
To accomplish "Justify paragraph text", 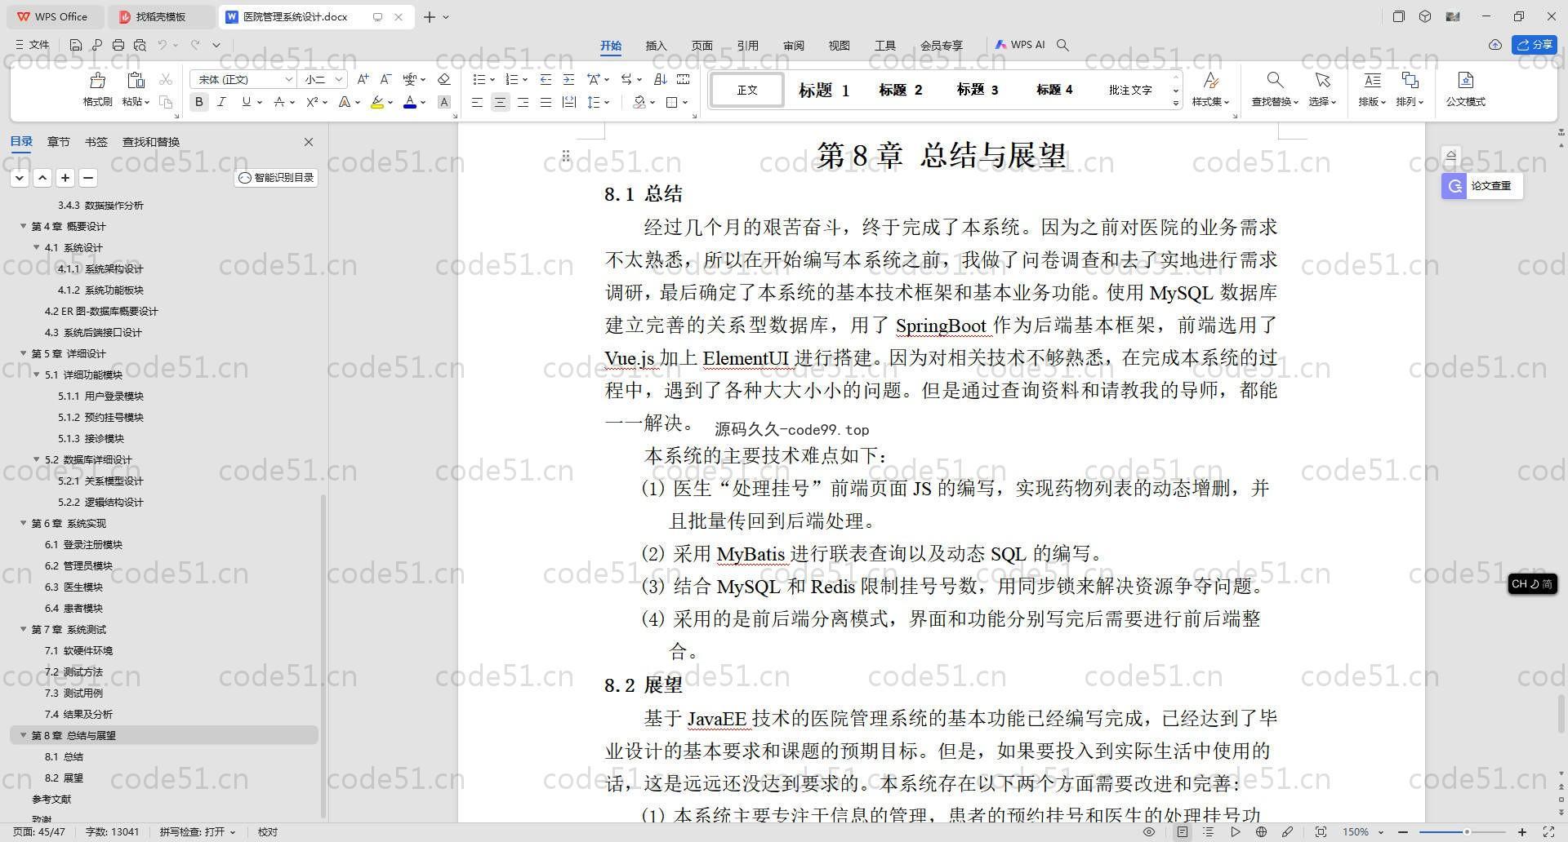I will click(546, 102).
